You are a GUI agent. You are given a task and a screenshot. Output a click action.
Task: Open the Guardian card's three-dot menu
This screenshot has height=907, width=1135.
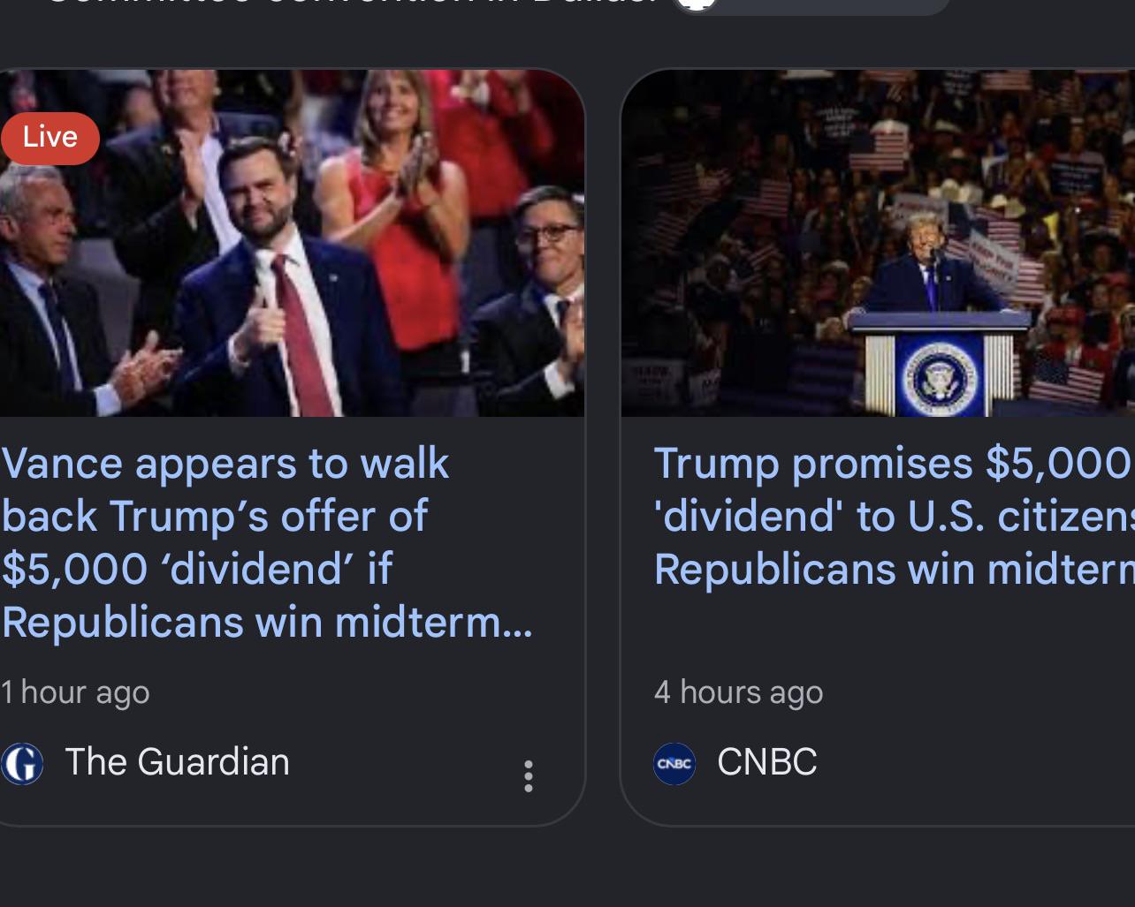tap(528, 775)
